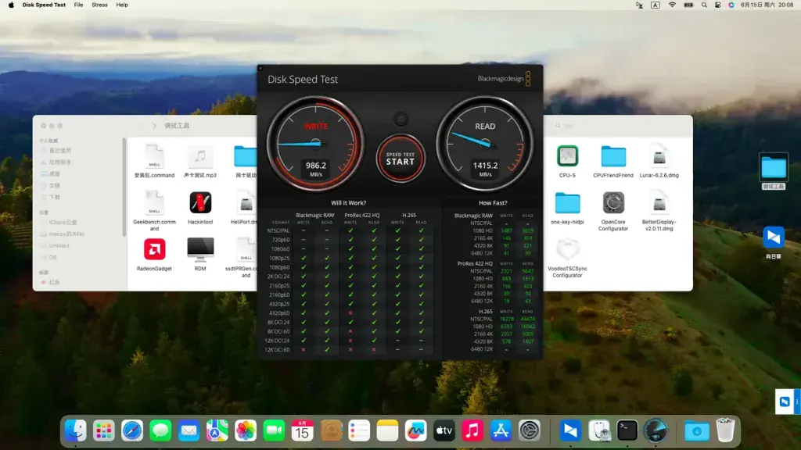Click the Wi-Fi status icon
The image size is (801, 450).
(x=672, y=5)
